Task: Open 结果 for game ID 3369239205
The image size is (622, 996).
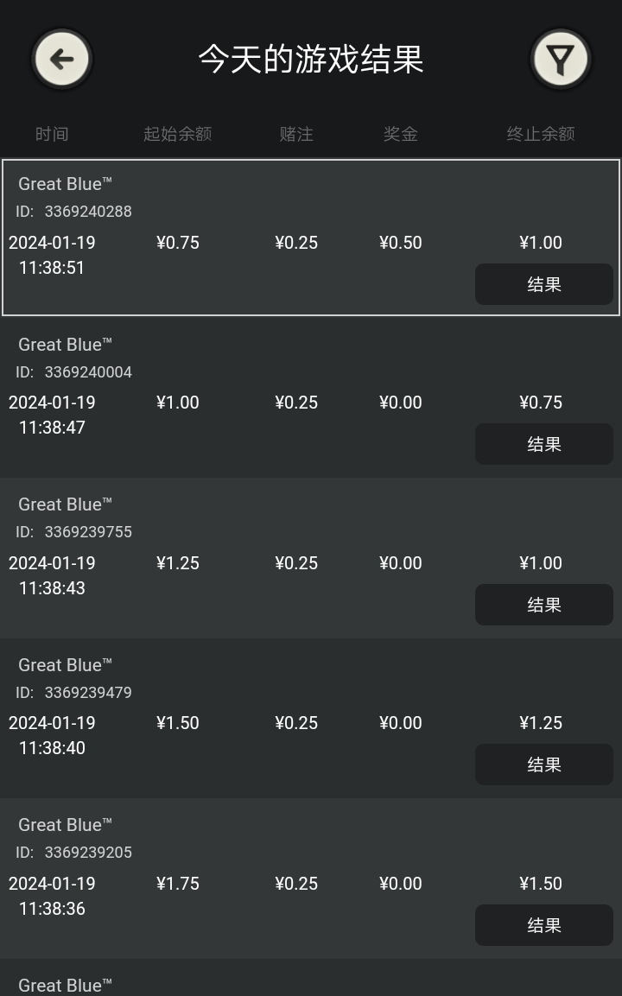Action: (x=544, y=925)
